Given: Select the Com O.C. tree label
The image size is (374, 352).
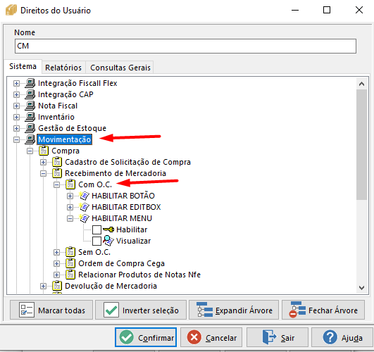Looking at the screenshot, I should pos(95,184).
